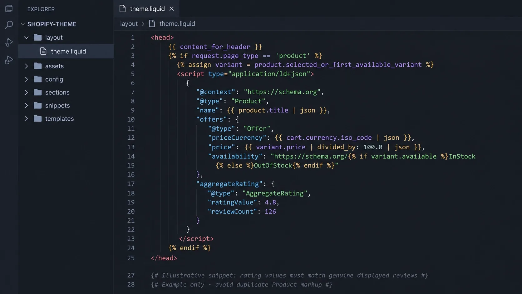Open the Explorer view in the activity bar

pyautogui.click(x=9, y=8)
